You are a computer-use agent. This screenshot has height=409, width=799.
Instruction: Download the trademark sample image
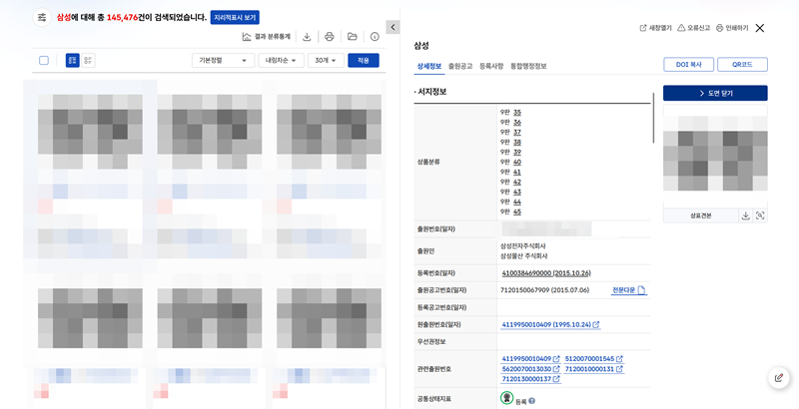pos(745,215)
